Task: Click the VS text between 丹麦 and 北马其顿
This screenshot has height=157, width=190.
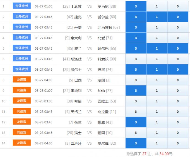Action: [x=89, y=27]
